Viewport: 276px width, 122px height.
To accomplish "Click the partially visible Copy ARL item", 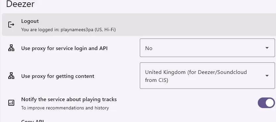I will click(x=32, y=121).
